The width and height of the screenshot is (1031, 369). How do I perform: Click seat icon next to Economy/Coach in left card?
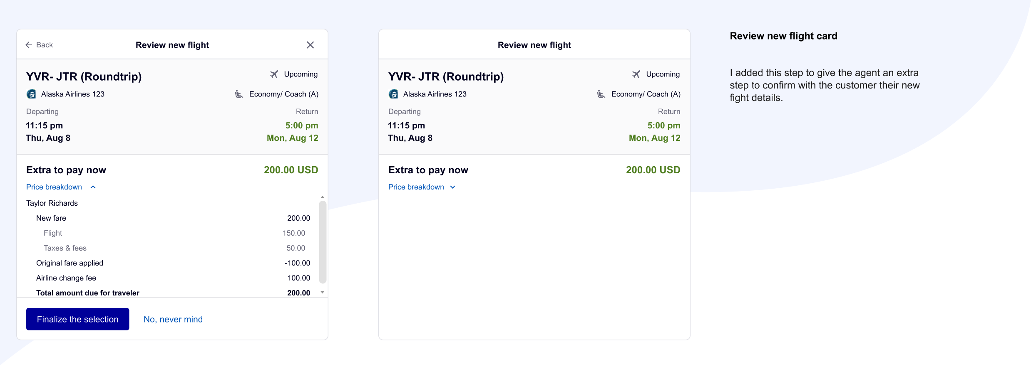(x=239, y=94)
